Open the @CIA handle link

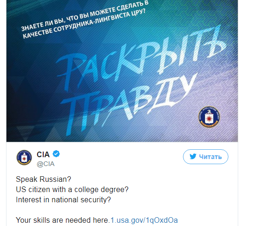tap(46, 164)
